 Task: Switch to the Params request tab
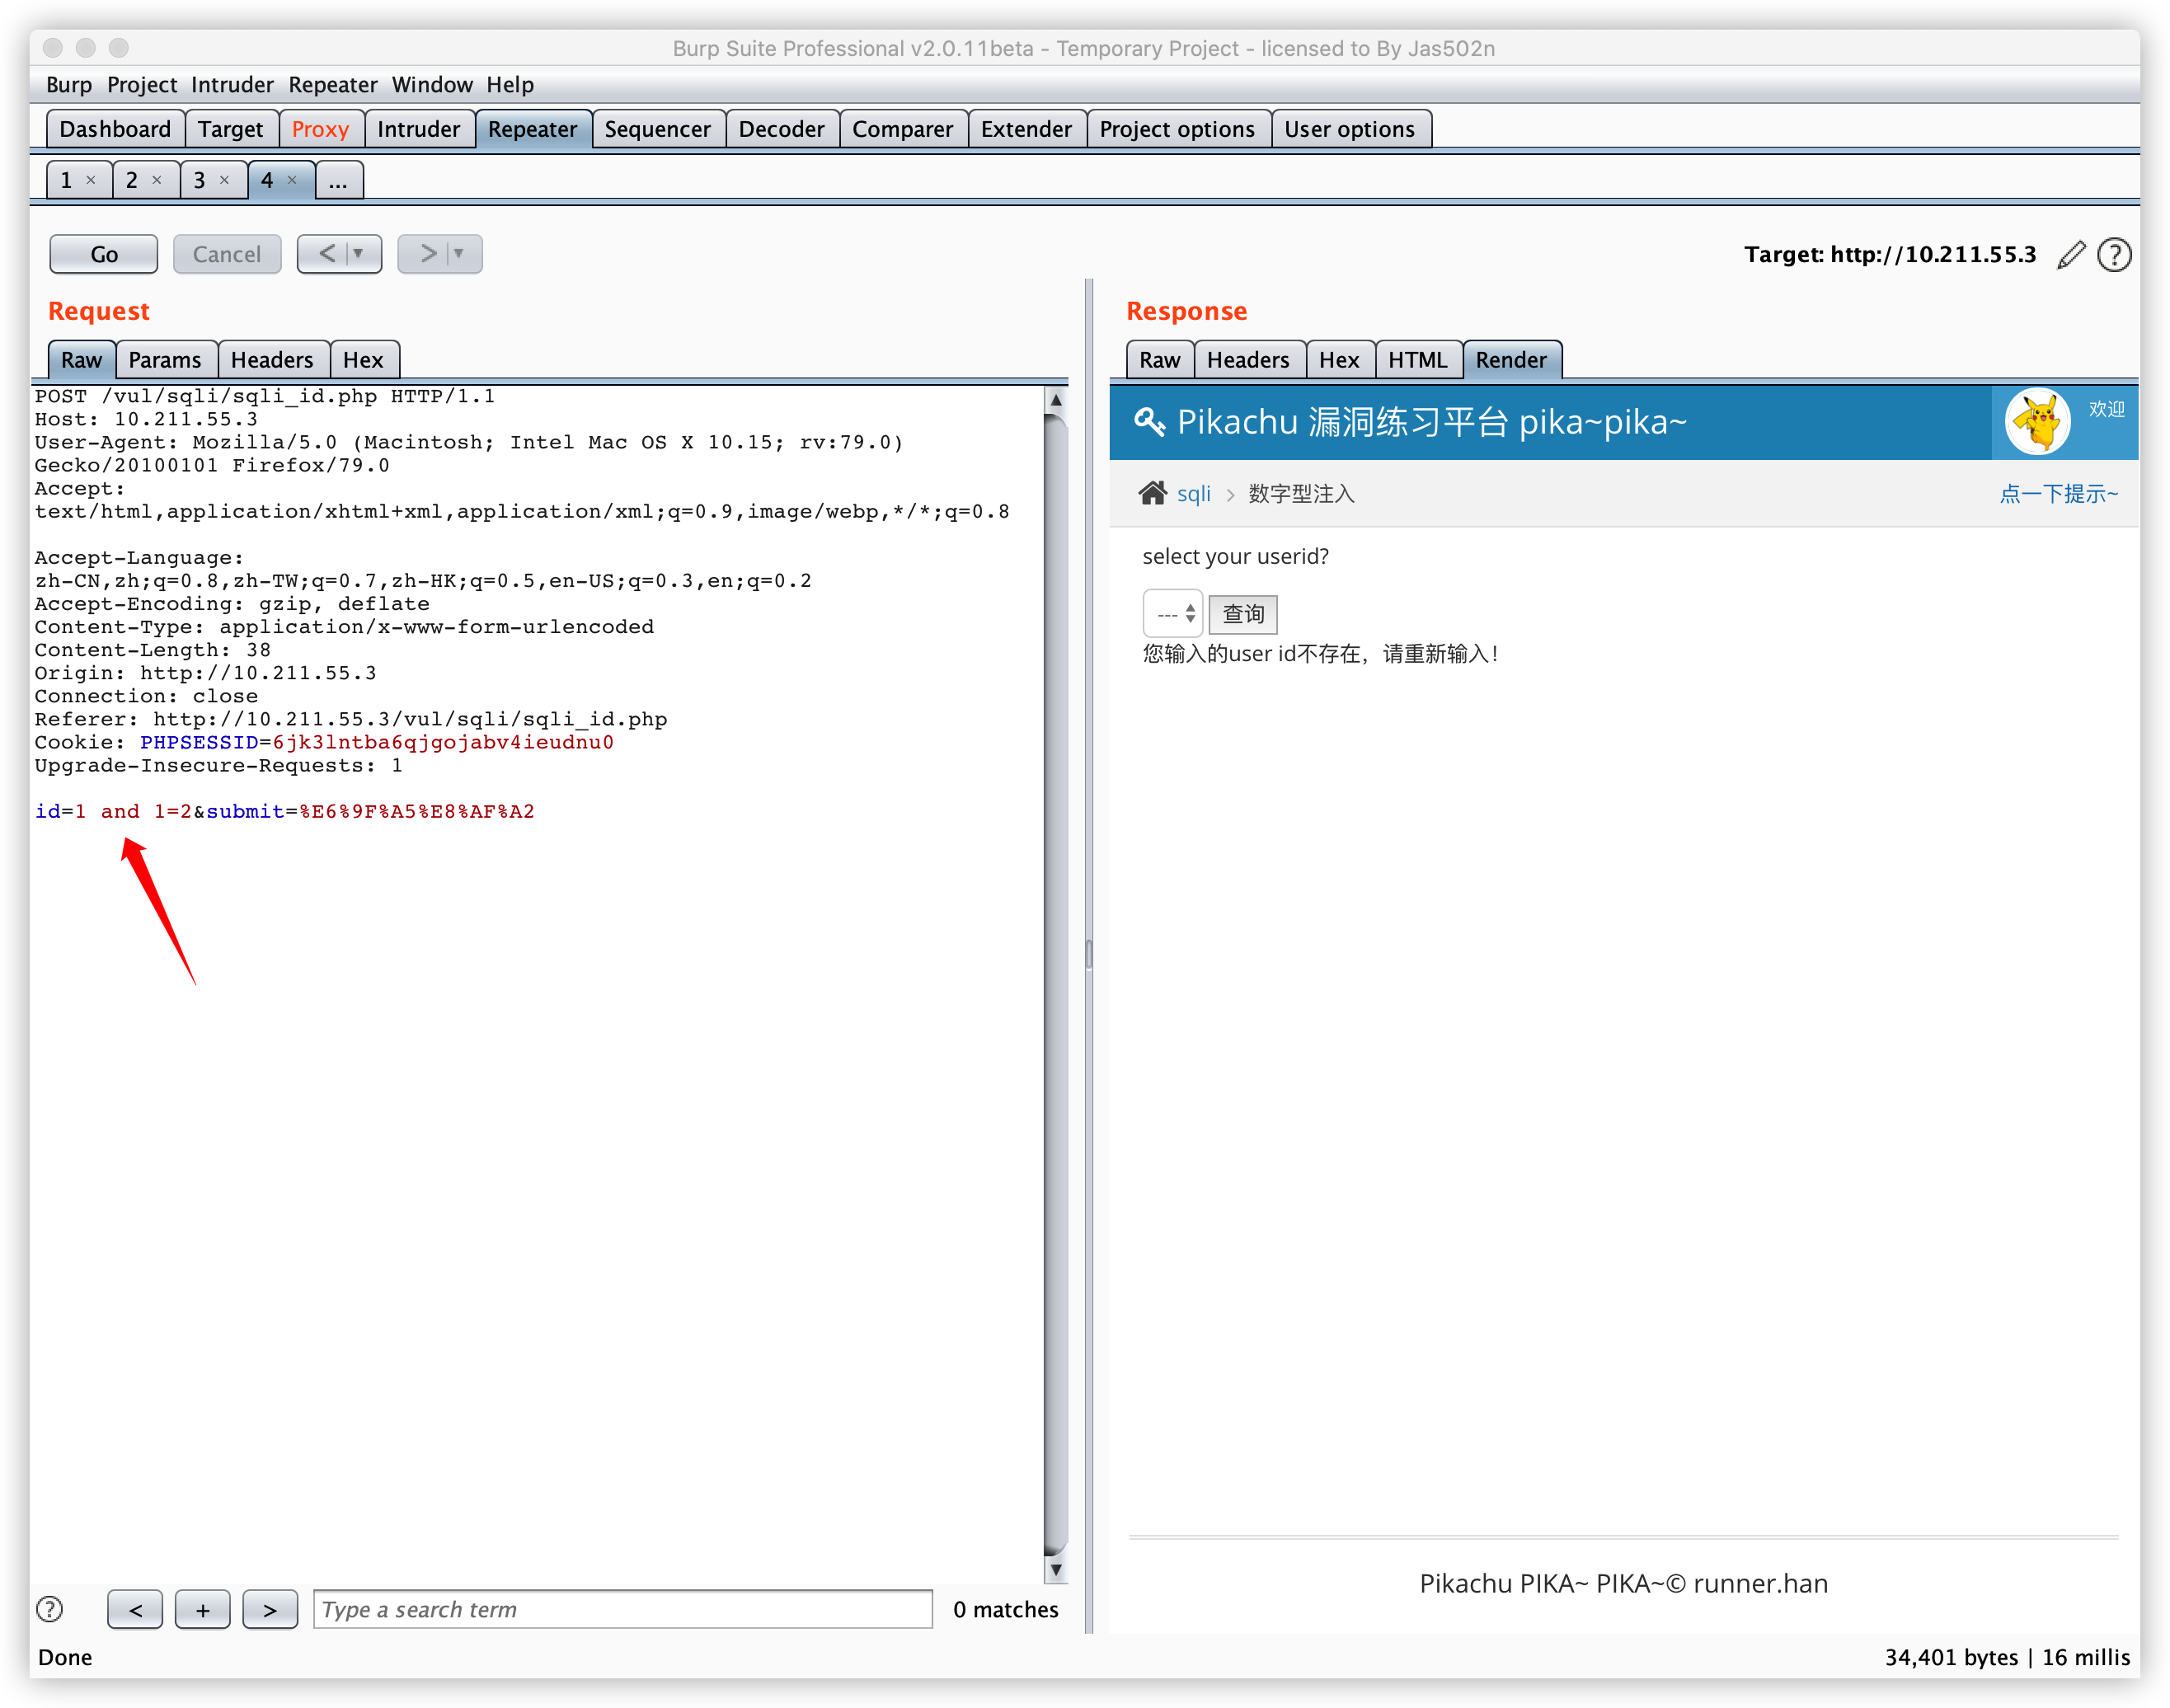click(x=165, y=360)
